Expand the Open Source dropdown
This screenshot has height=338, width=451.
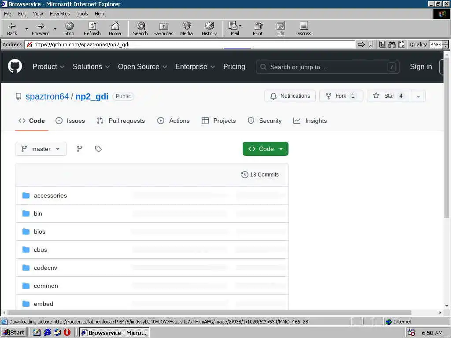143,67
